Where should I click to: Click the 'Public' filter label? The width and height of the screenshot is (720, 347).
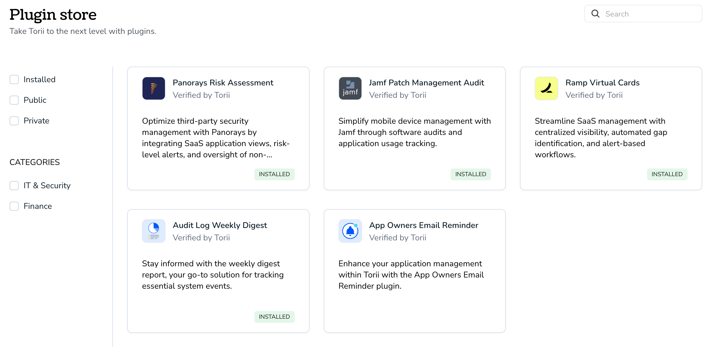pyautogui.click(x=35, y=100)
